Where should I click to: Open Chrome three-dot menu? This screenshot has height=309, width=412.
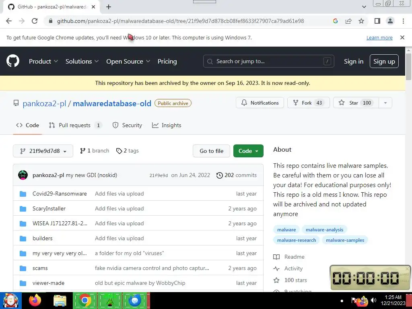point(403,21)
